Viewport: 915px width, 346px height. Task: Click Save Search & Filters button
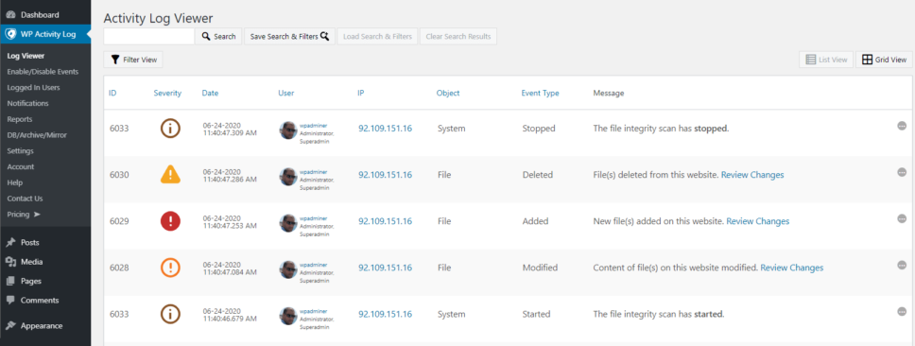[289, 36]
